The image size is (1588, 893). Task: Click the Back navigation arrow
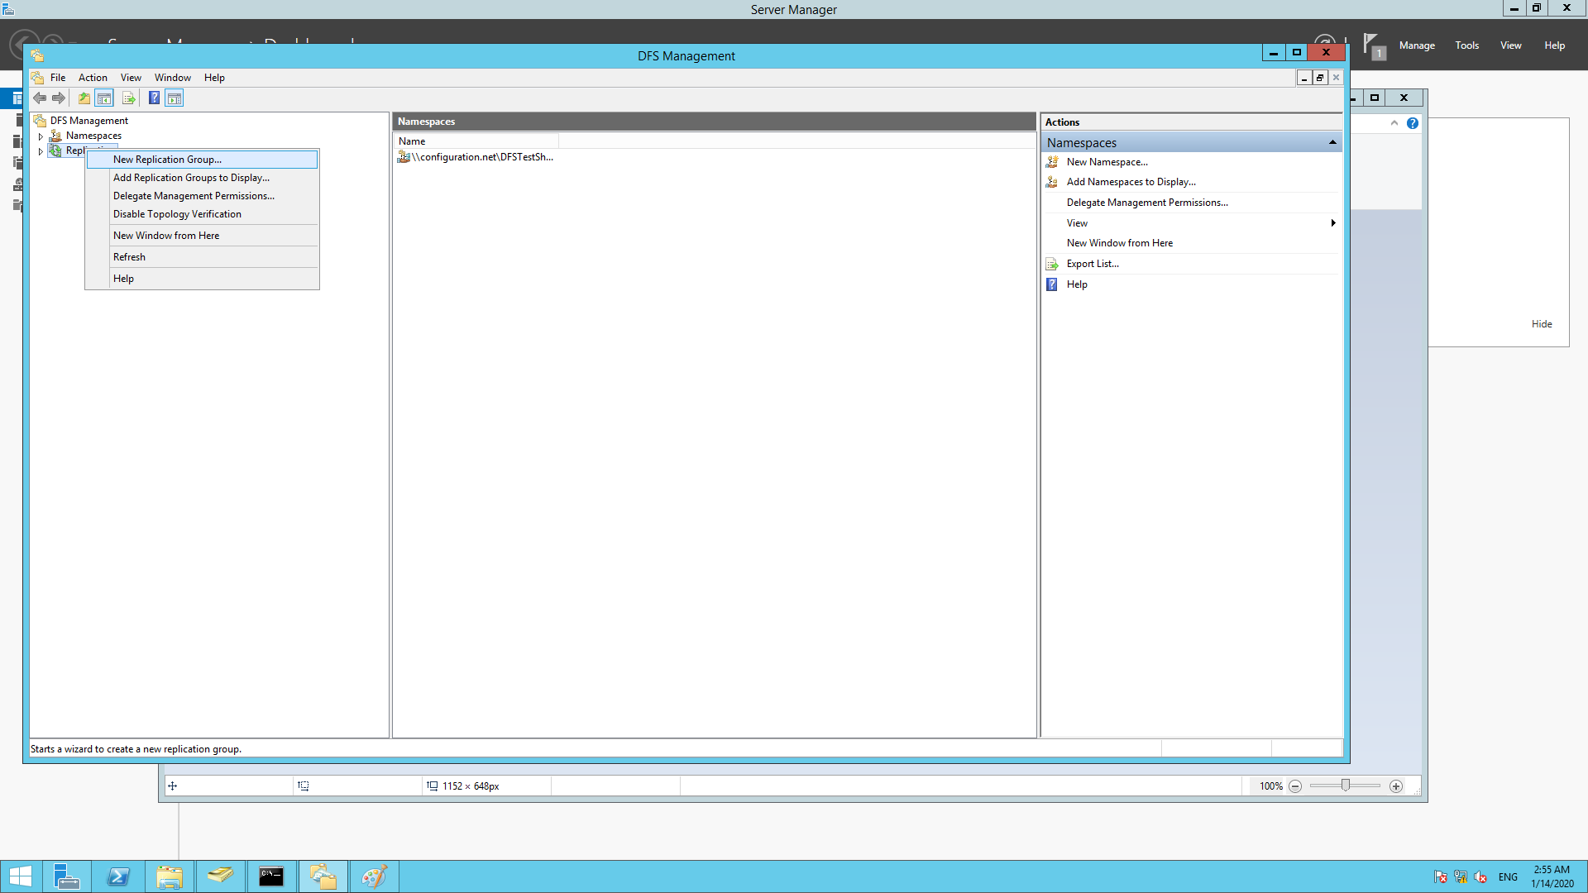40,98
